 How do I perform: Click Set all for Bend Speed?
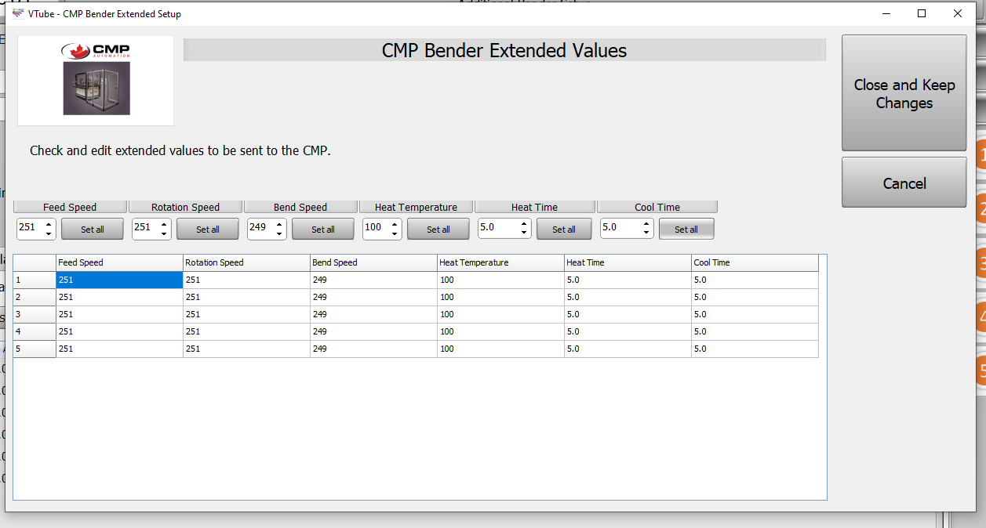[x=323, y=229]
